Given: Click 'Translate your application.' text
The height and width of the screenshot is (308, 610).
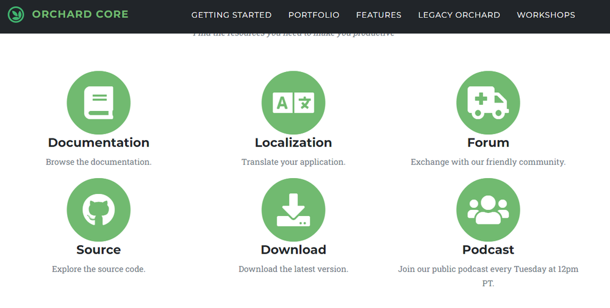Looking at the screenshot, I should pos(293,162).
